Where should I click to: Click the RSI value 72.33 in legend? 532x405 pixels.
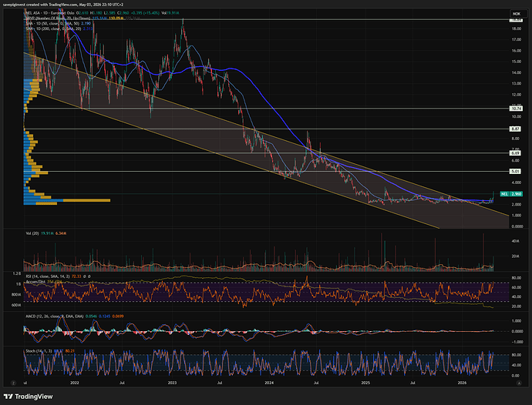pos(76,276)
